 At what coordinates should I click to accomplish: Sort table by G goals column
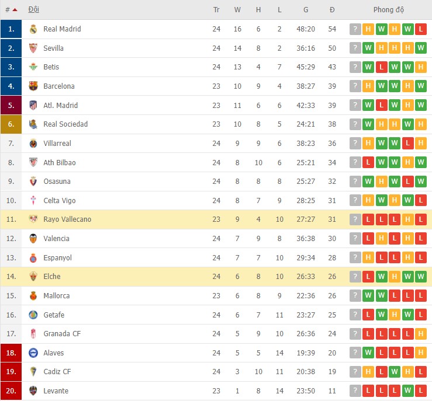tap(306, 10)
